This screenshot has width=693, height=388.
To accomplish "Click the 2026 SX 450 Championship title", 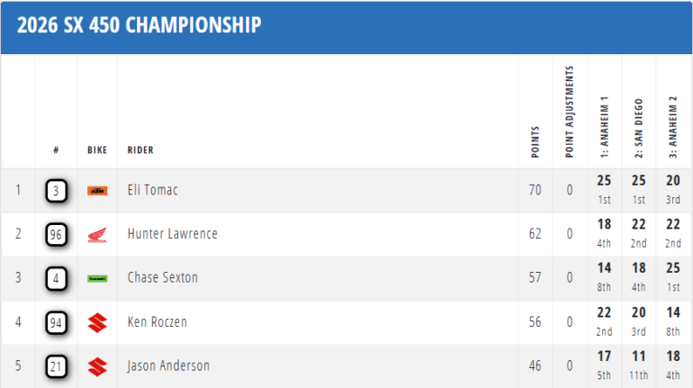I will [139, 25].
